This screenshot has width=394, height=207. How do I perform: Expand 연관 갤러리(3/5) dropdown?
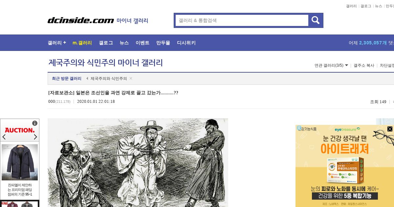coord(331,65)
